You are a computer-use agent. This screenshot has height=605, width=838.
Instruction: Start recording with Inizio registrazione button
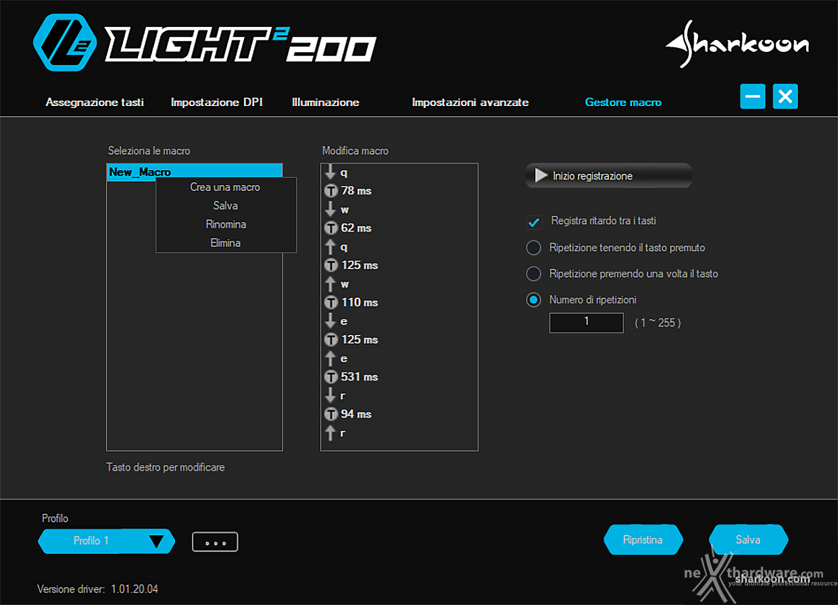(608, 176)
